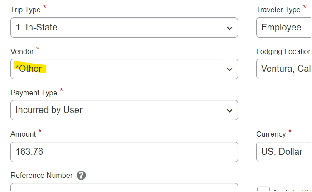Click the Trip Type field label
The image size is (312, 192).
25,10
